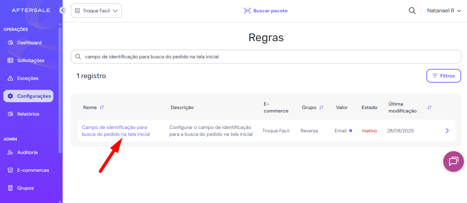The width and height of the screenshot is (467, 203).
Task: Go to Dashboard in sidebar
Action: [29, 43]
